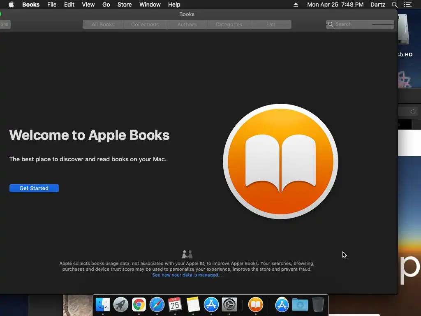Open the Books menu in menu bar

[x=31, y=5]
